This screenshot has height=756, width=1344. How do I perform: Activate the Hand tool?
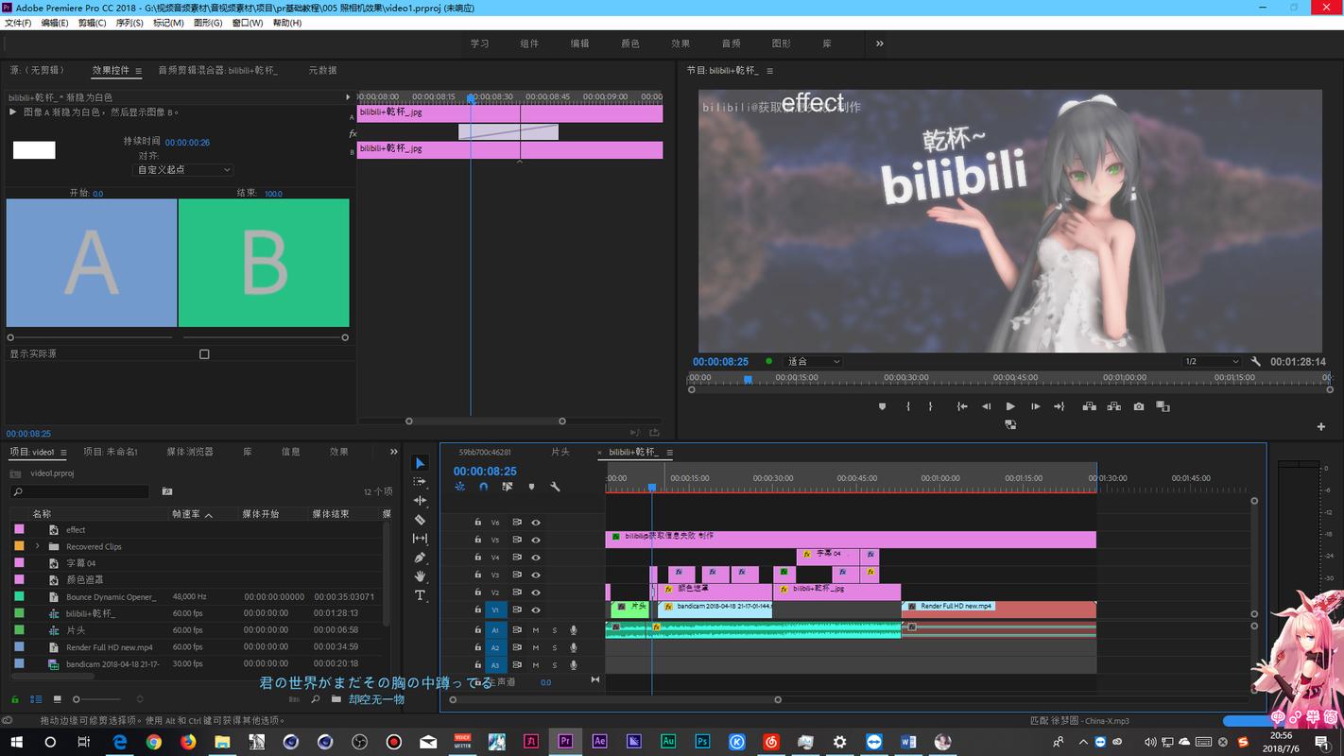[x=421, y=576]
